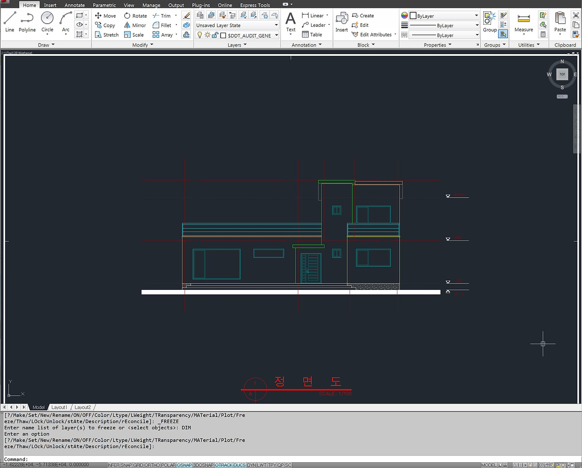Use the Trim tool

click(x=162, y=16)
